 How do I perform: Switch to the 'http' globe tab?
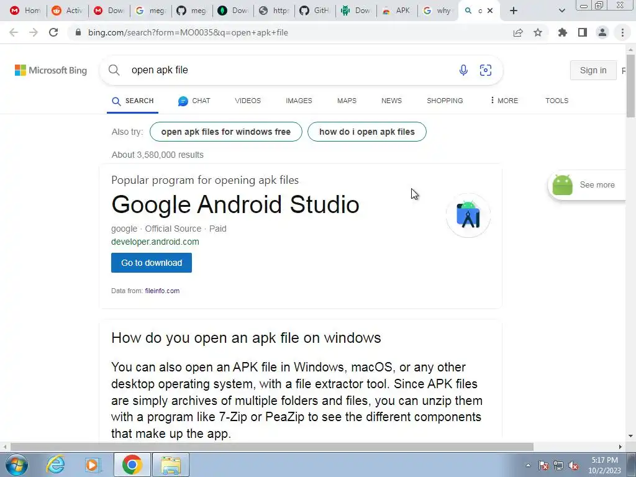tap(274, 11)
